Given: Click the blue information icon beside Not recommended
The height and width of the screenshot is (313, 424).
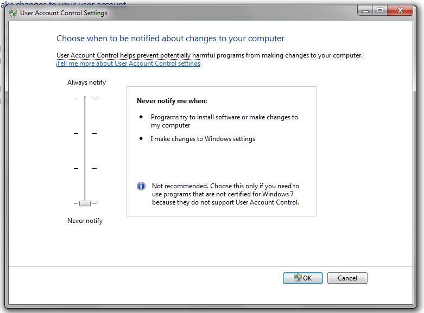Looking at the screenshot, I should 141,186.
